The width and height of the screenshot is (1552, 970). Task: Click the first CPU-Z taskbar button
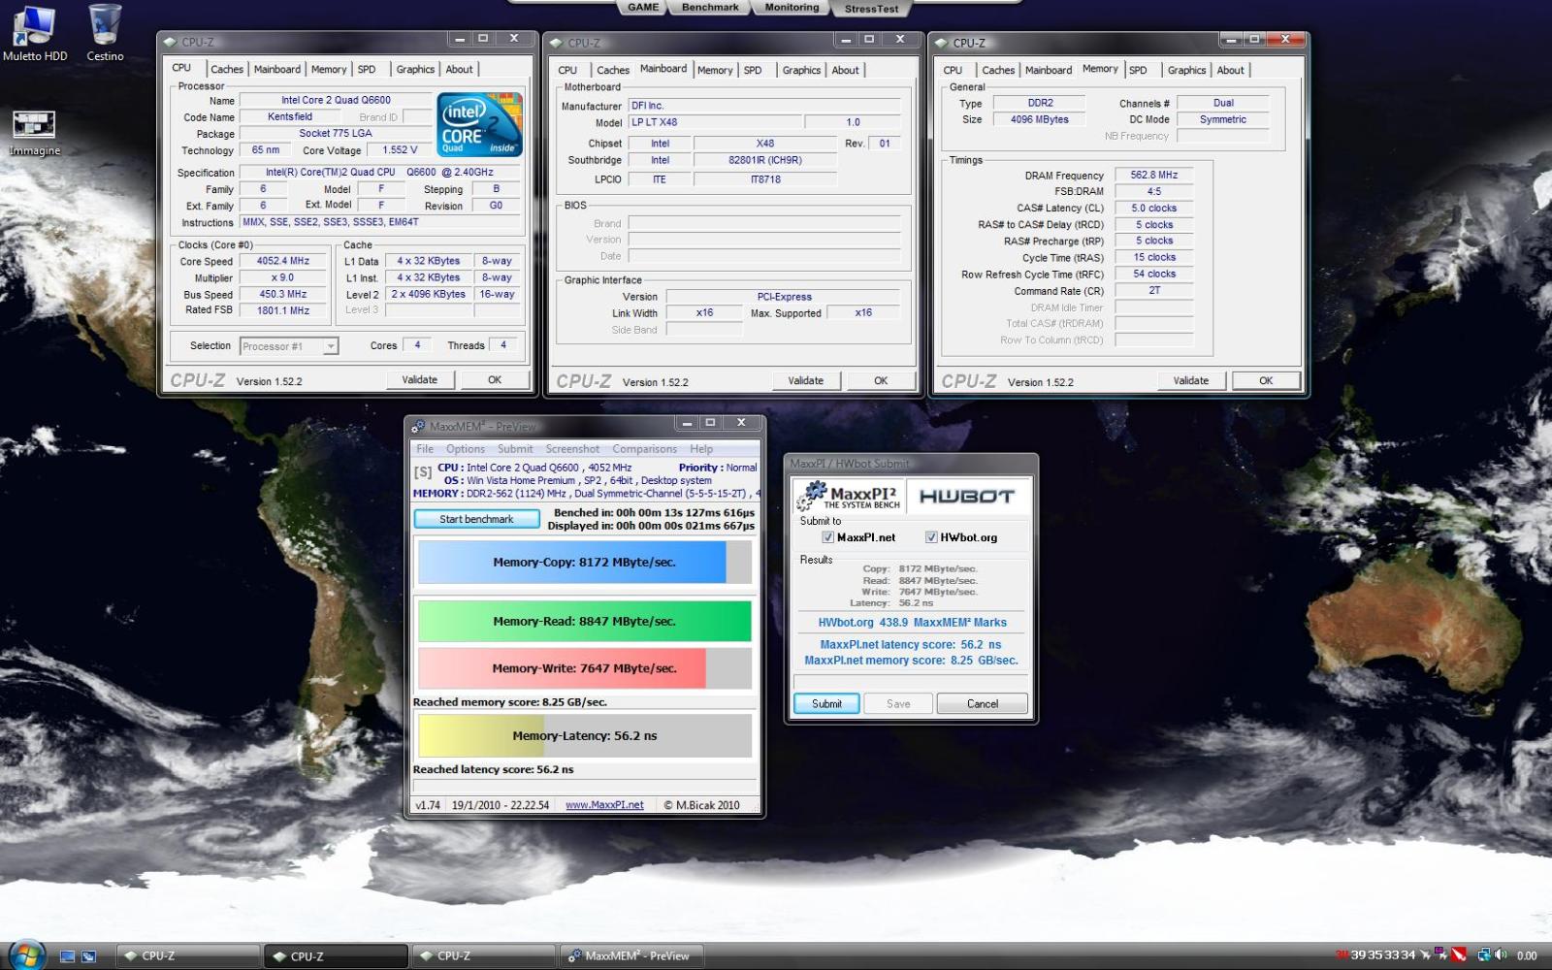point(188,956)
